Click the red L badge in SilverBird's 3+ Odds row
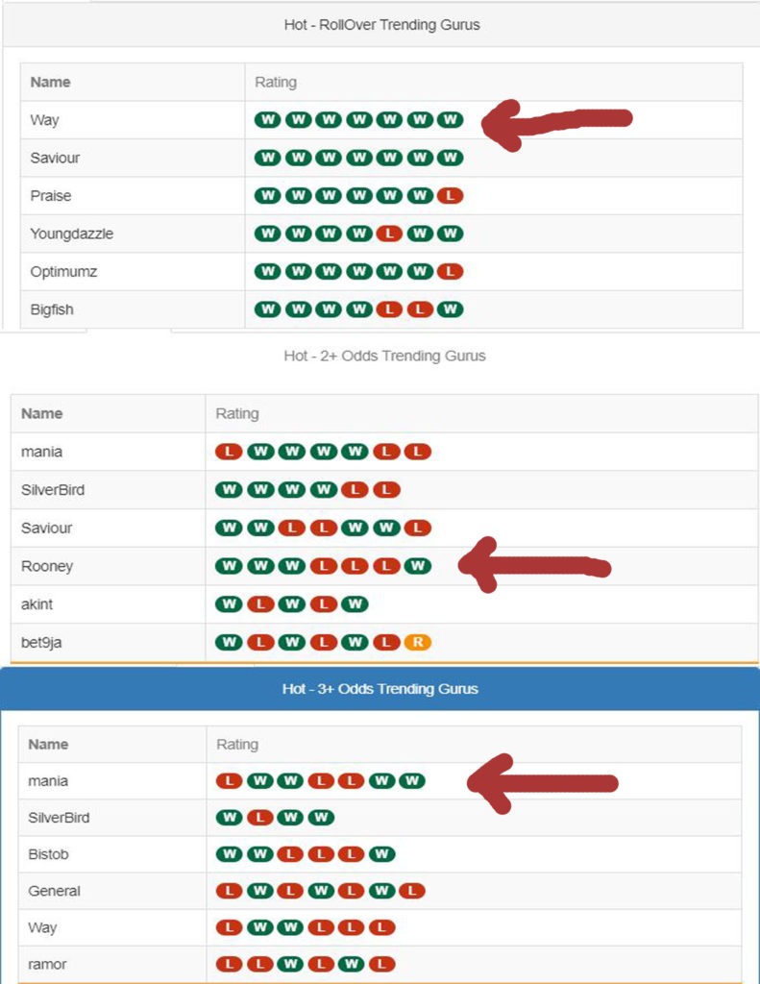Viewport: 760px width, 984px height. click(x=259, y=818)
